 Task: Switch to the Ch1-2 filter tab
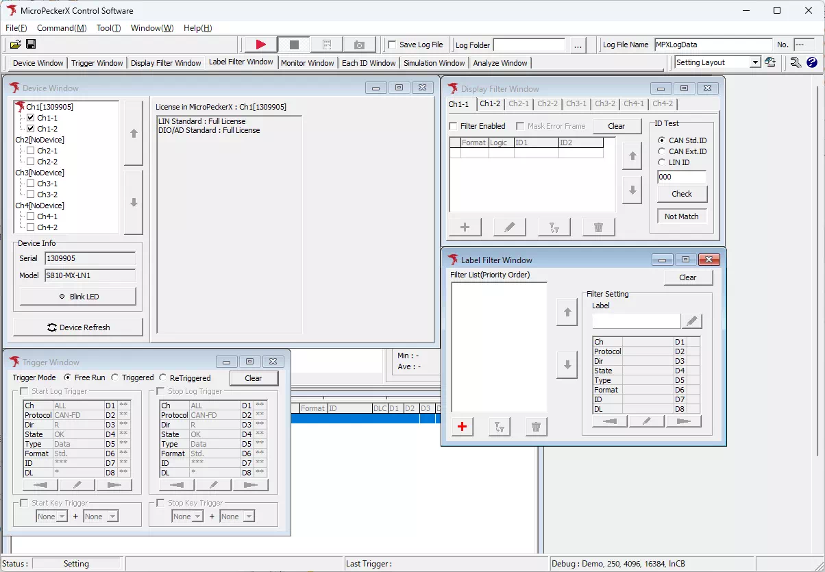coord(489,104)
